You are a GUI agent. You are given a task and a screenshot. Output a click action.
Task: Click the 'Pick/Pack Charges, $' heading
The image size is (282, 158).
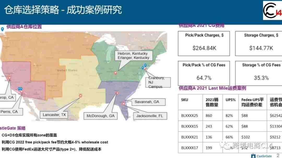(x=204, y=35)
